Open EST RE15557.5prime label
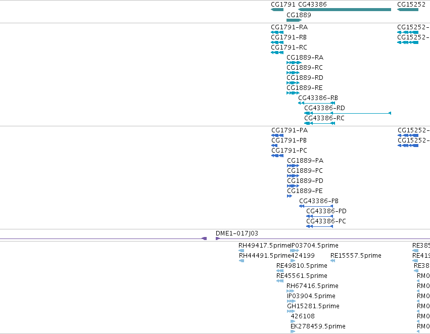The width and height of the screenshot is (430, 334). click(x=356, y=256)
